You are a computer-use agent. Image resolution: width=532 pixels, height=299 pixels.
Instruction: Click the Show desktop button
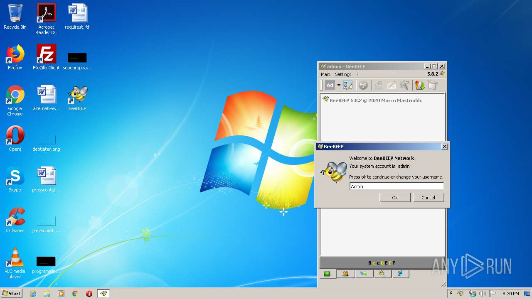[x=528, y=294]
